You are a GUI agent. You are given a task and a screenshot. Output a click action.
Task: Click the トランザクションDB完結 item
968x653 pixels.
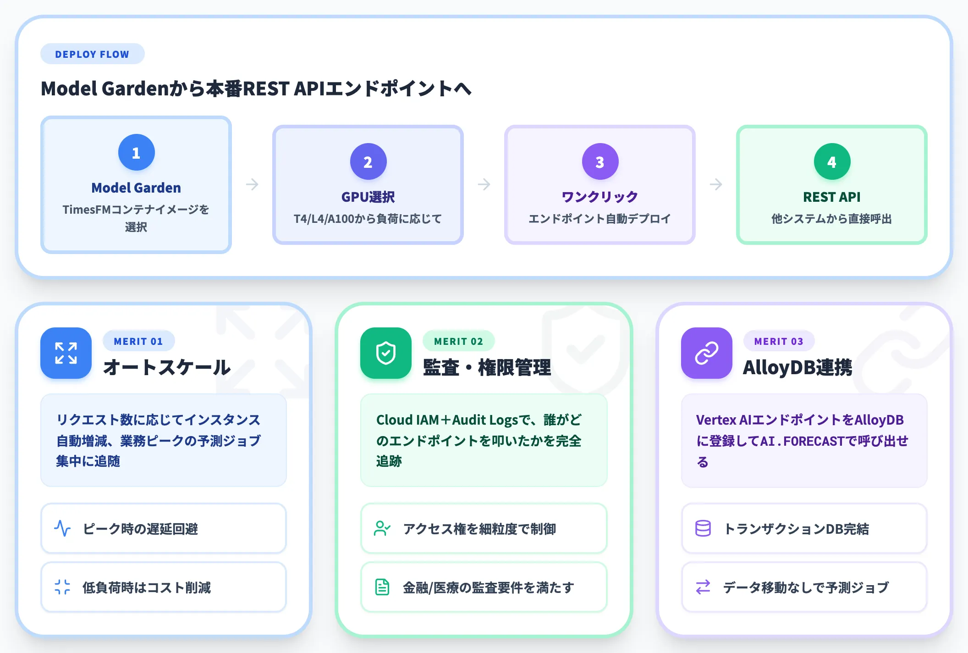tap(804, 528)
